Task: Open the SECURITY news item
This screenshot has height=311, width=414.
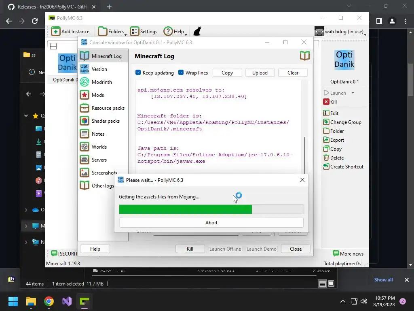Action: pyautogui.click(x=64, y=253)
